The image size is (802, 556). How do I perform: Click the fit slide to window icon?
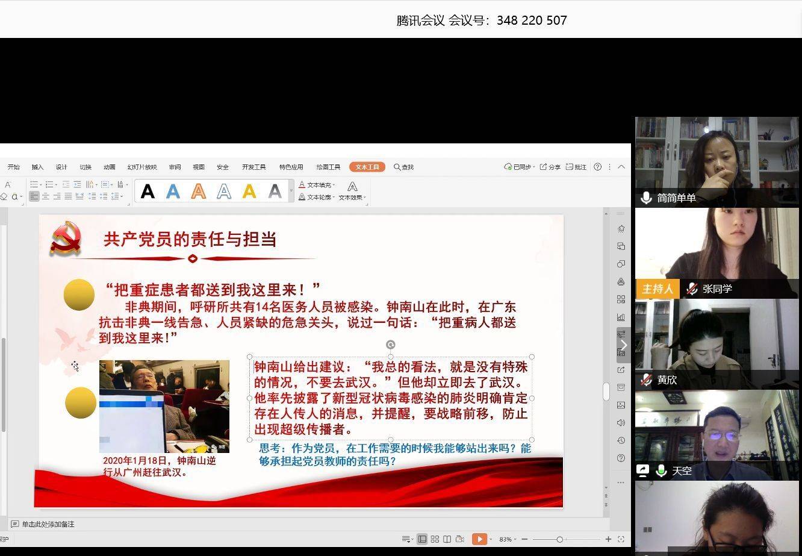coord(621,539)
